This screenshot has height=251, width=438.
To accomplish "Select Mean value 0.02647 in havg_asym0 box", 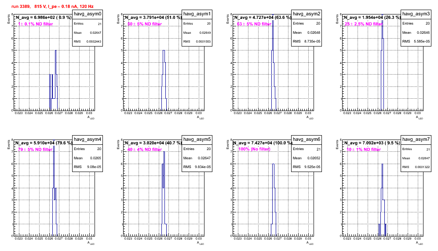I will tap(95, 32).
